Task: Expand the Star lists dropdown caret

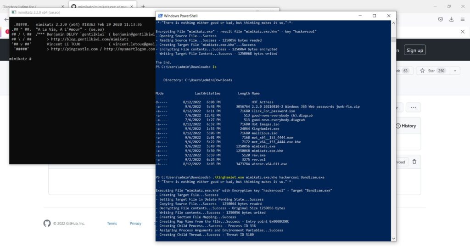Action: 455,71
